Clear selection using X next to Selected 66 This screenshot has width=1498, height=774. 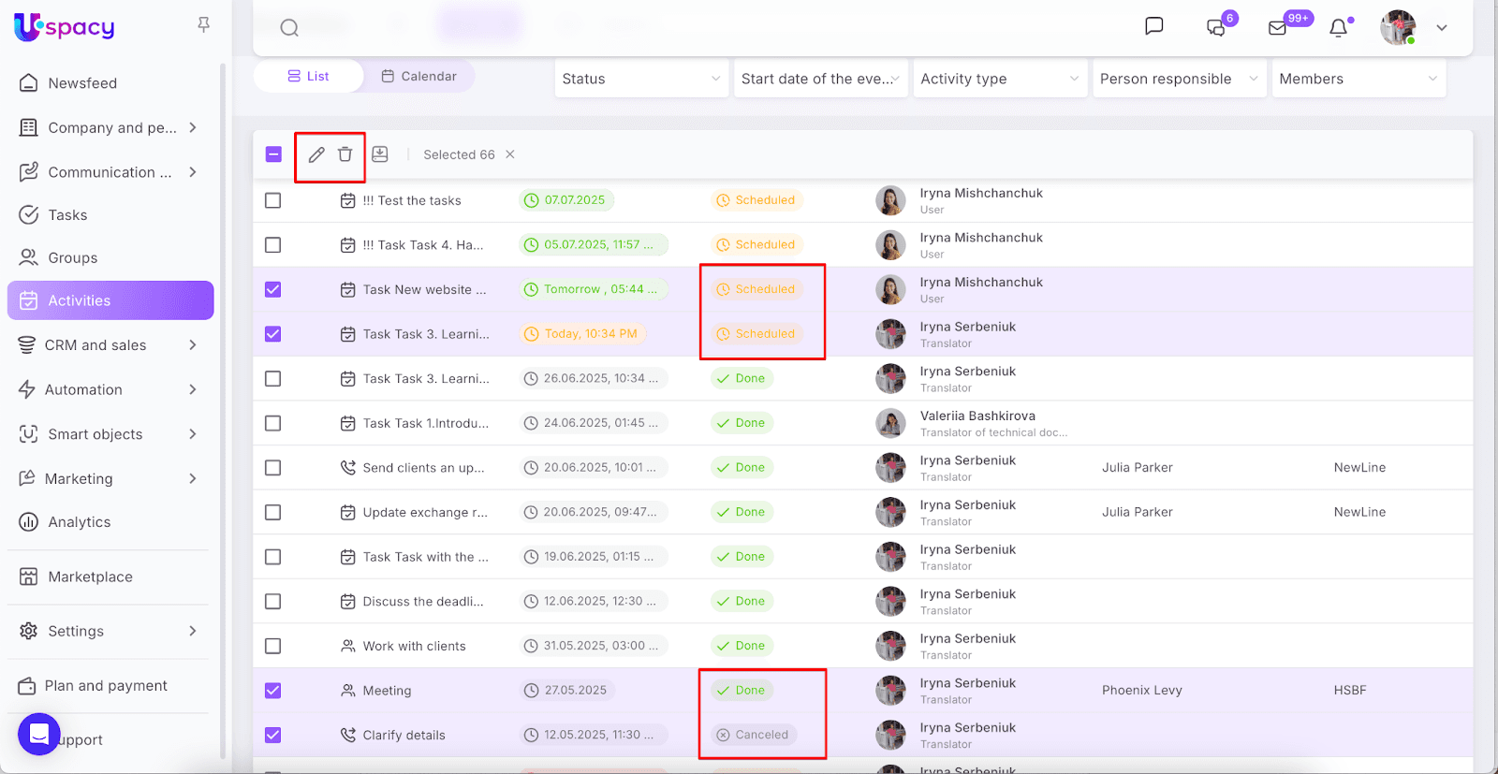[x=510, y=154]
